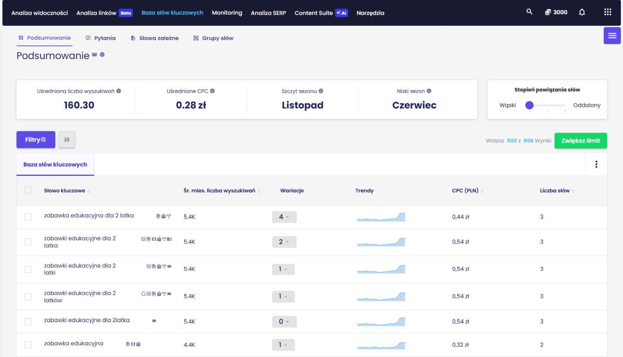
Task: Click the green Zwiększ limit button
Action: [x=581, y=141]
